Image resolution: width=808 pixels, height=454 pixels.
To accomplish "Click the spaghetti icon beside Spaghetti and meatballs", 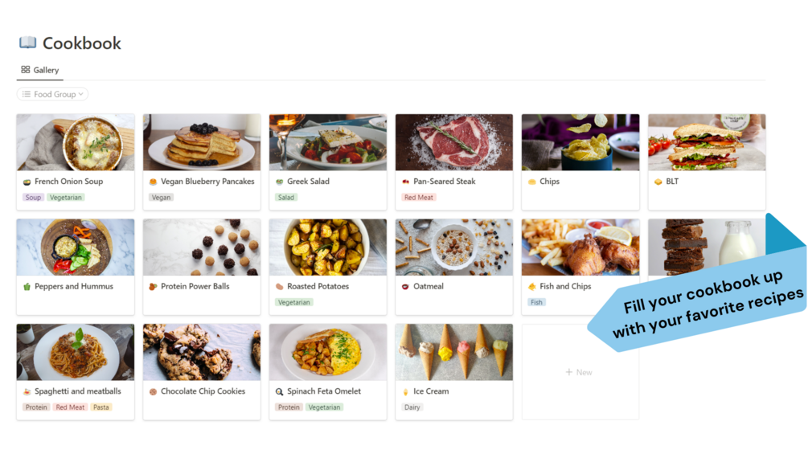I will tap(27, 391).
